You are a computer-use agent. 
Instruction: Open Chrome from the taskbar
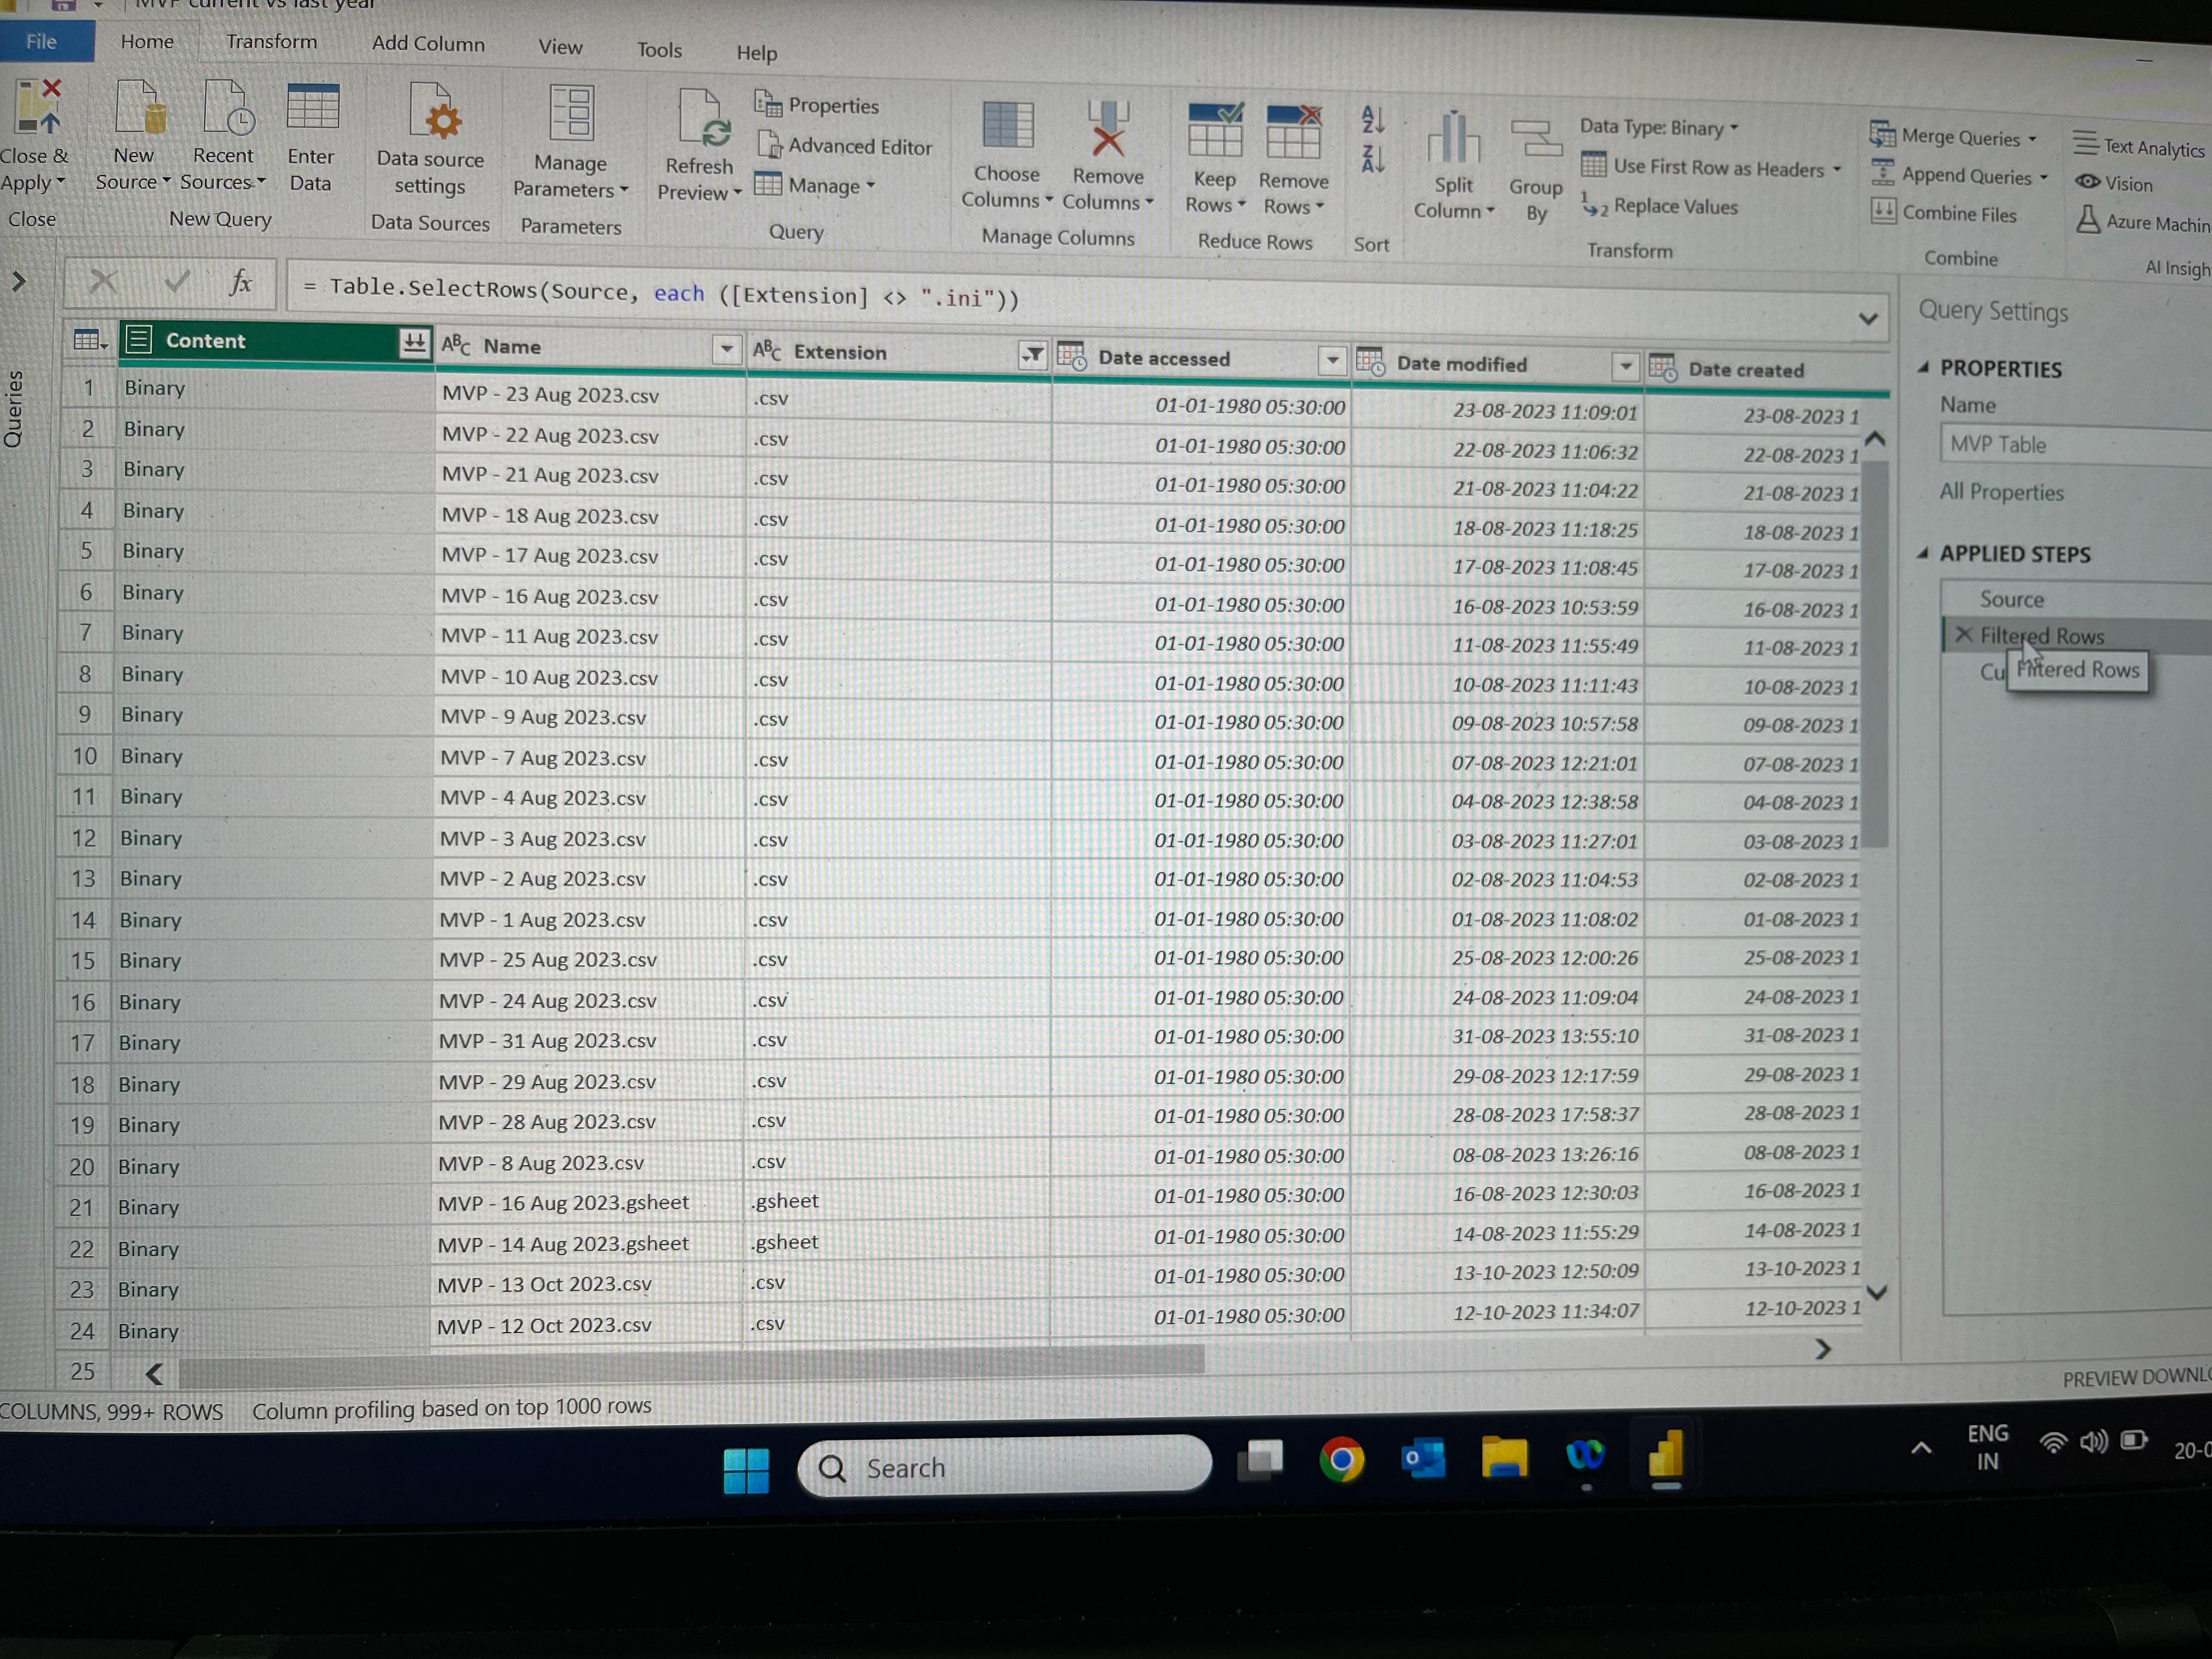(1341, 1461)
